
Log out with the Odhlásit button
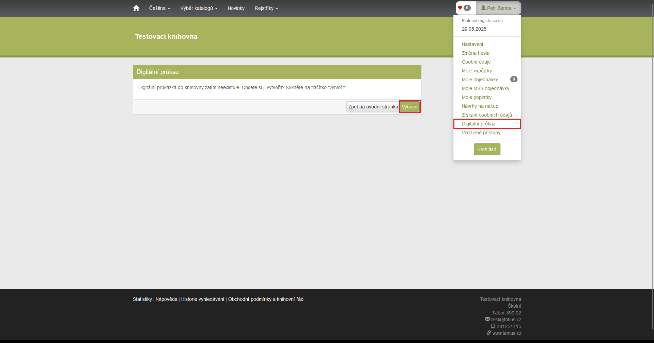(487, 149)
